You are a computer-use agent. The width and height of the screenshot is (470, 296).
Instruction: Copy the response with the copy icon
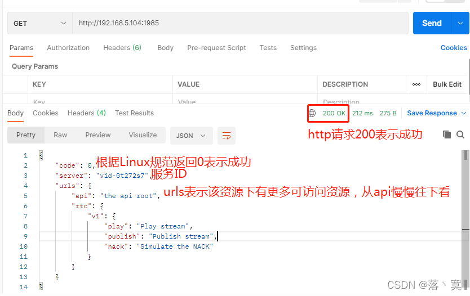coord(447,134)
